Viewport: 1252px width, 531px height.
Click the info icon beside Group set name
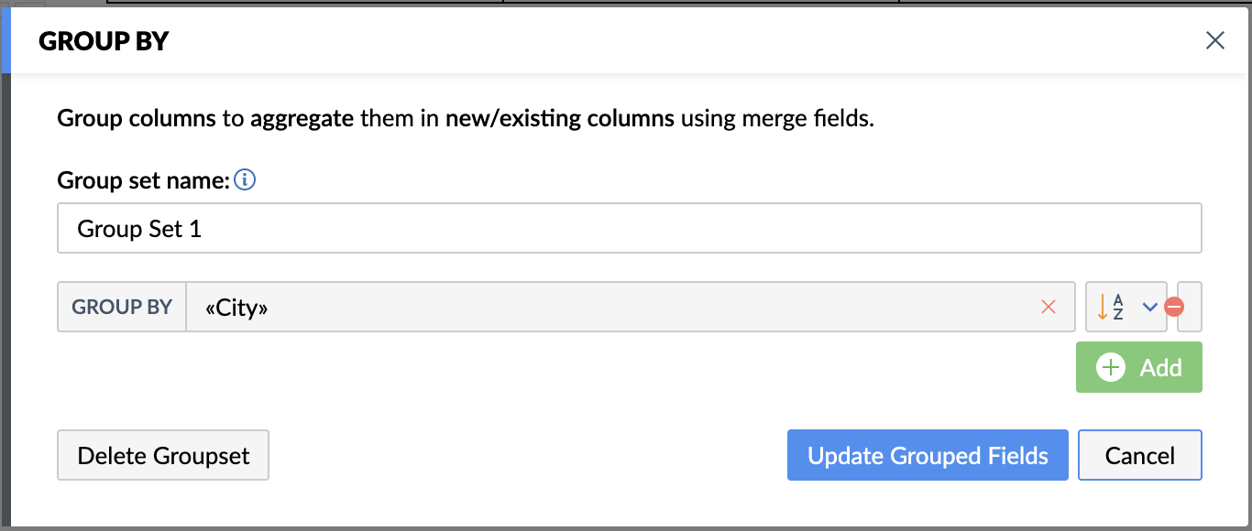point(245,180)
